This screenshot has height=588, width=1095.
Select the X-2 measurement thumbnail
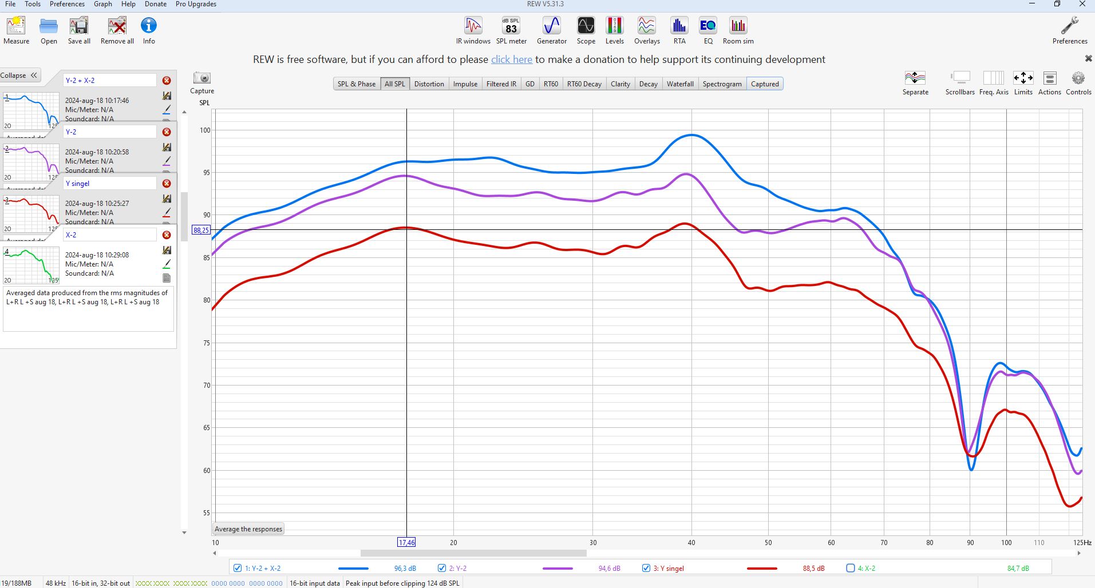31,265
